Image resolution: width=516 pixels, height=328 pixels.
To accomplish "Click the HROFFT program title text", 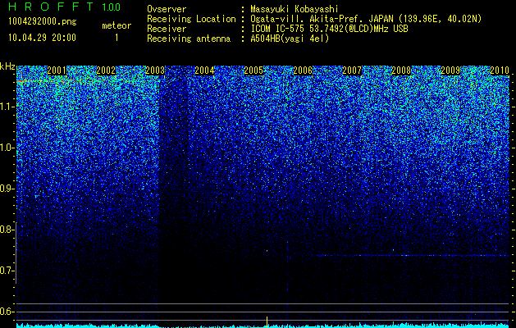I will (x=51, y=7).
